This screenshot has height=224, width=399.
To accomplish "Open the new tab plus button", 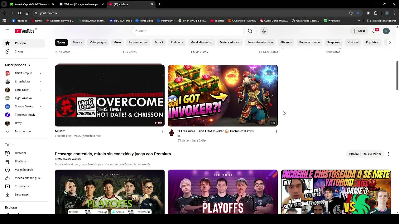I will click(x=159, y=4).
